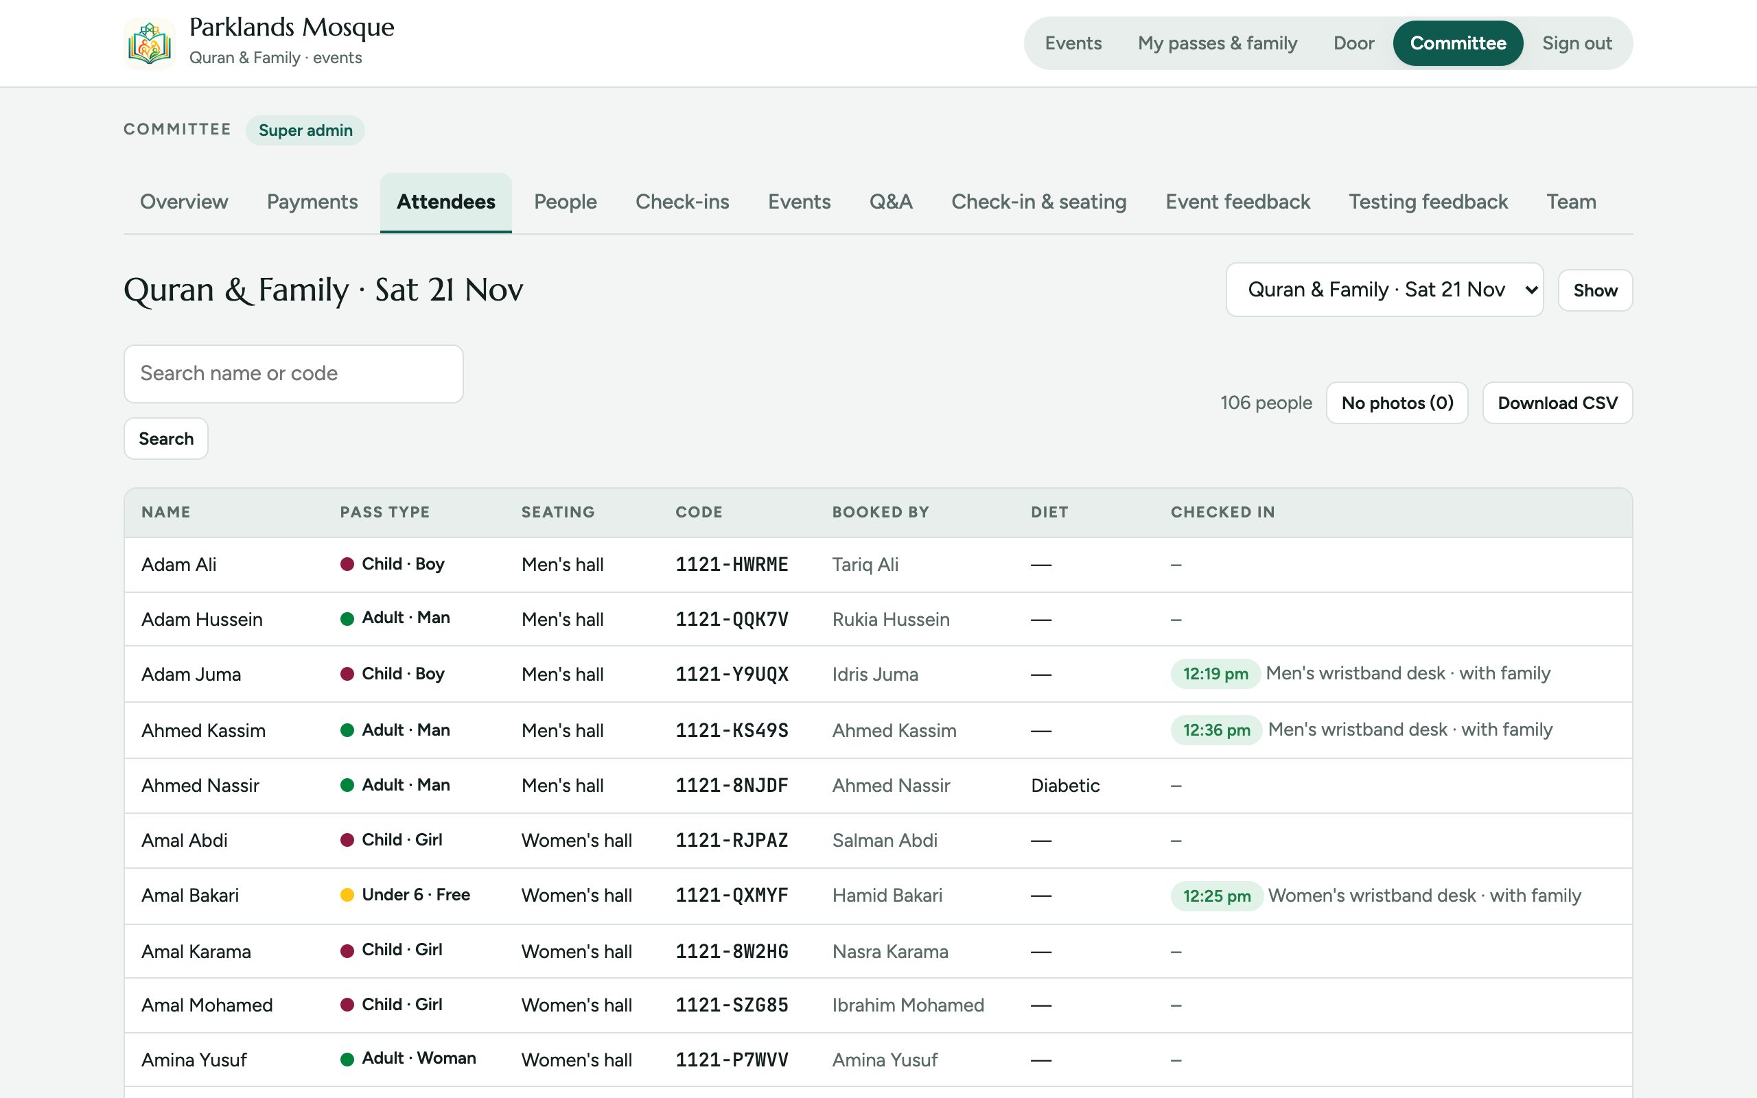Open the Q&A tab
The height and width of the screenshot is (1098, 1757).
(891, 202)
